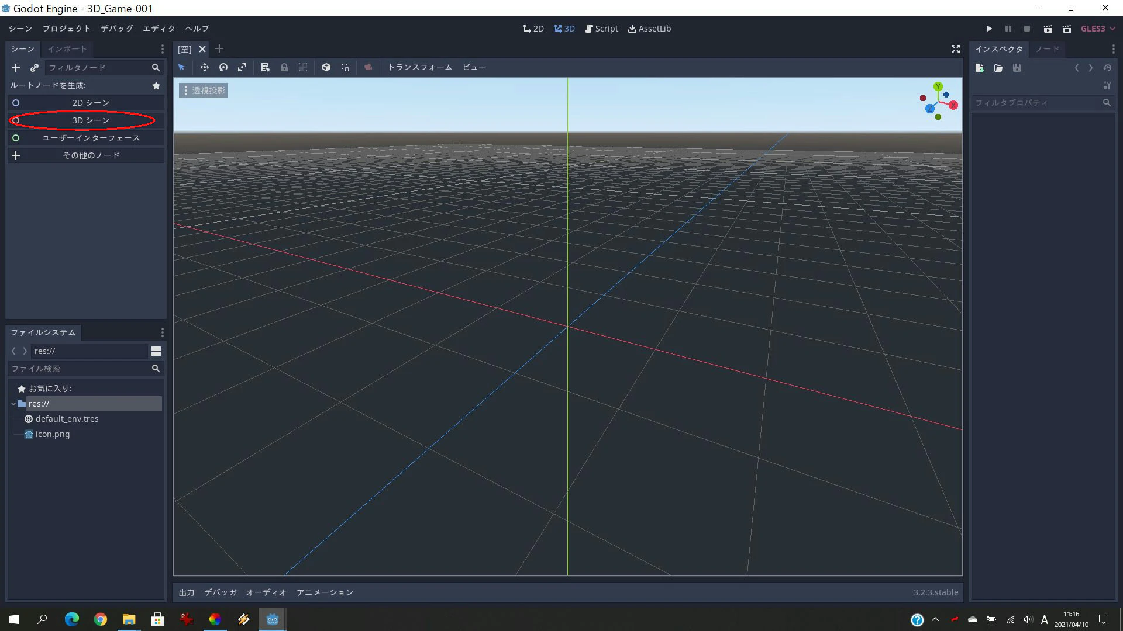Create a 2D シーン root node
Viewport: 1123px width, 631px height.
pyautogui.click(x=85, y=103)
